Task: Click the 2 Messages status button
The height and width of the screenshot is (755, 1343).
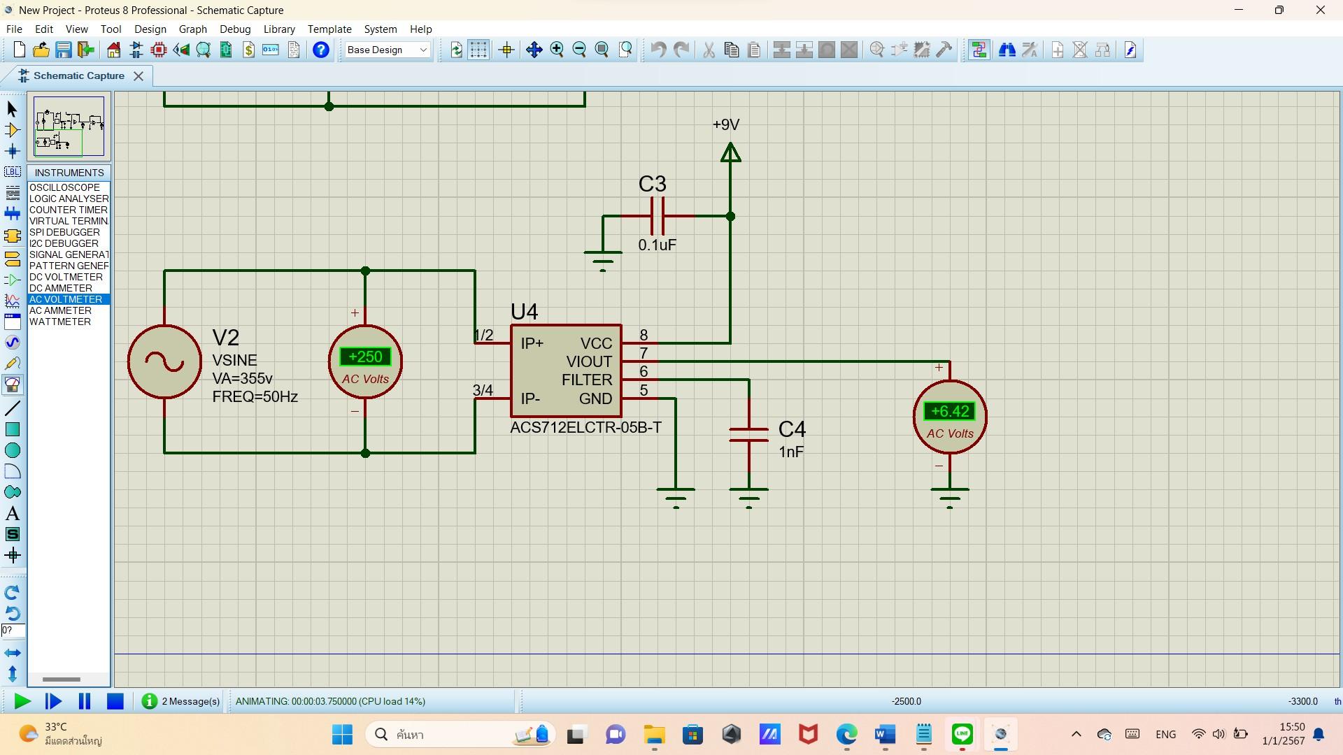Action: tap(180, 701)
